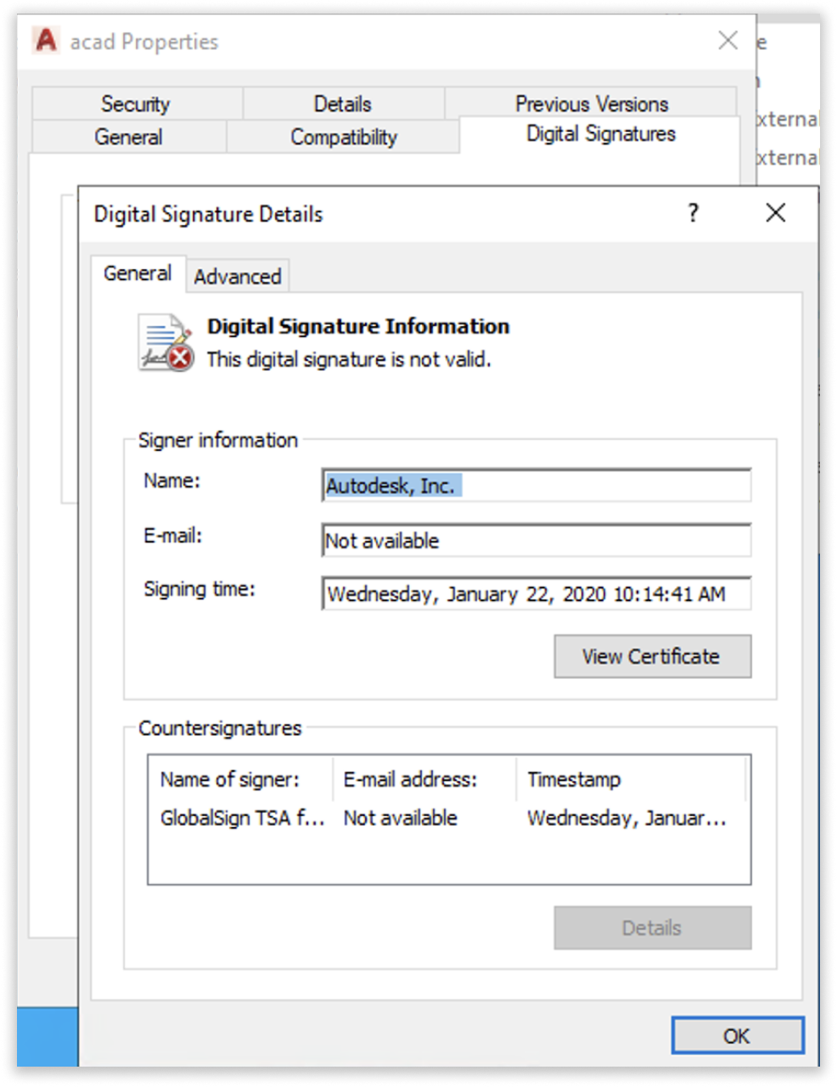Select the Digital Signatures tab

[600, 134]
